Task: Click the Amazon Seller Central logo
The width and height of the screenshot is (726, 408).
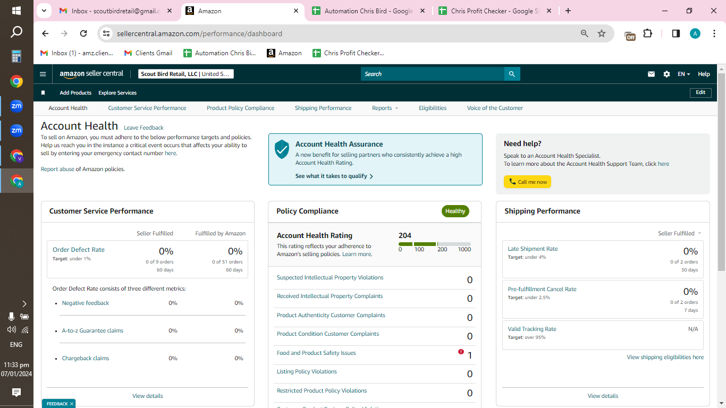Action: [x=91, y=74]
